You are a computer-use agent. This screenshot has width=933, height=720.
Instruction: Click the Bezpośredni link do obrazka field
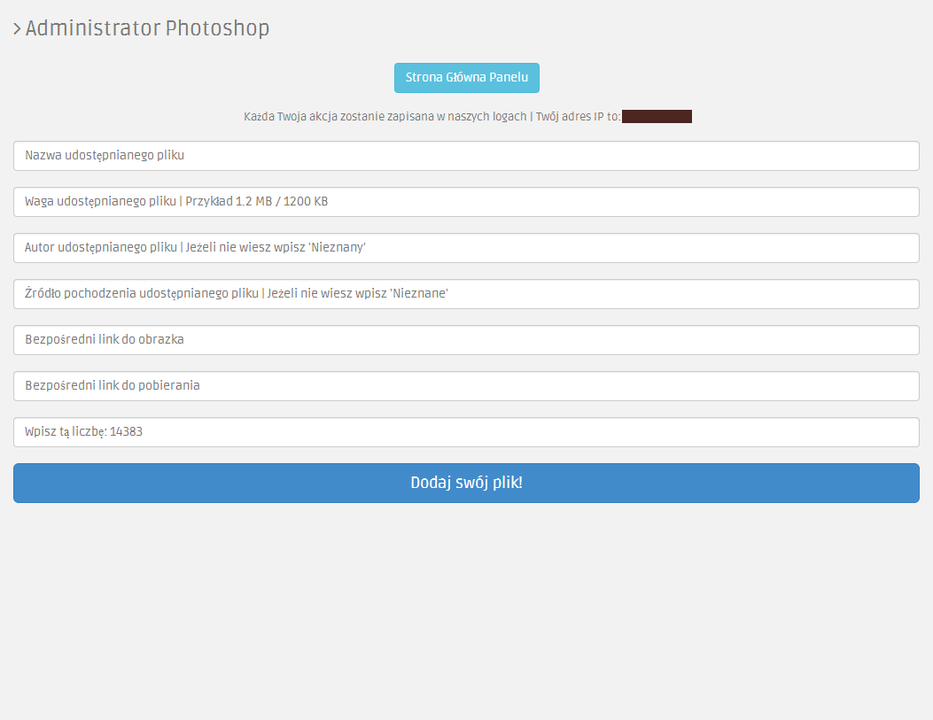(x=466, y=340)
